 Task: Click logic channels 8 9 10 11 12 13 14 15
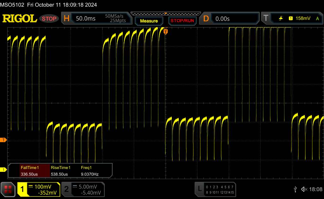click(220, 192)
